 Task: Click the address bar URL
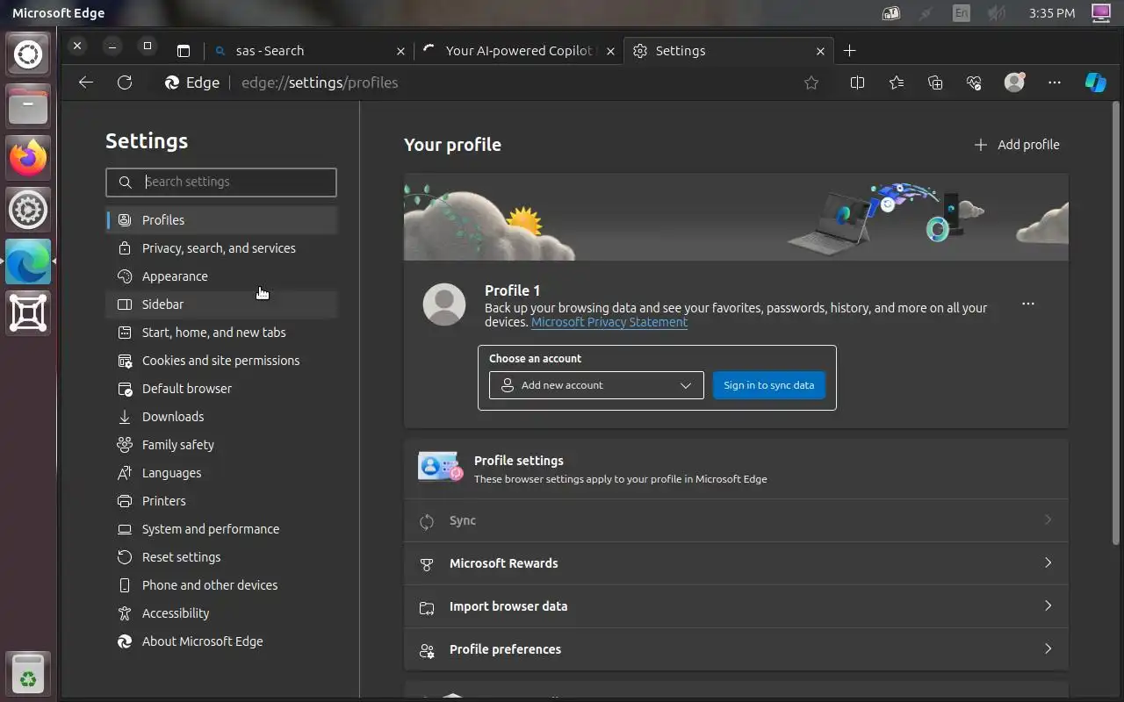click(x=320, y=82)
